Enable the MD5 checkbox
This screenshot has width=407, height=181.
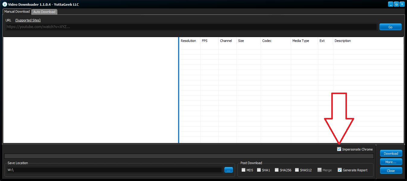point(243,170)
